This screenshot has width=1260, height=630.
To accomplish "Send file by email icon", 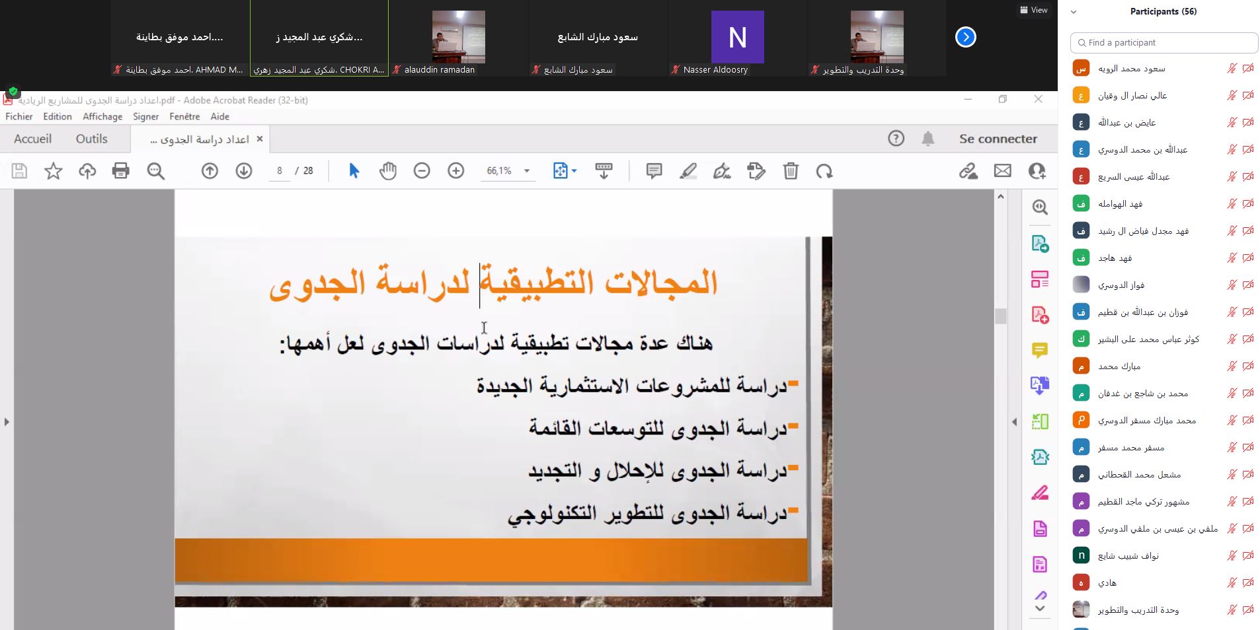I will [1002, 171].
